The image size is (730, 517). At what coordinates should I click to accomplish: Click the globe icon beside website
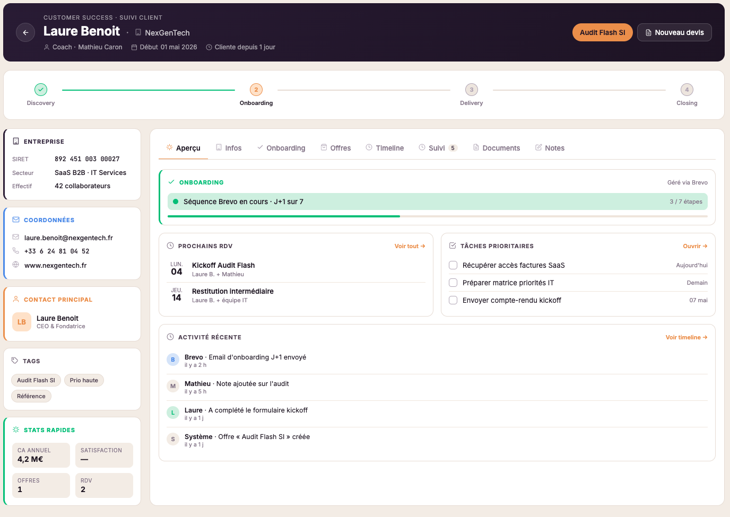pyautogui.click(x=16, y=265)
